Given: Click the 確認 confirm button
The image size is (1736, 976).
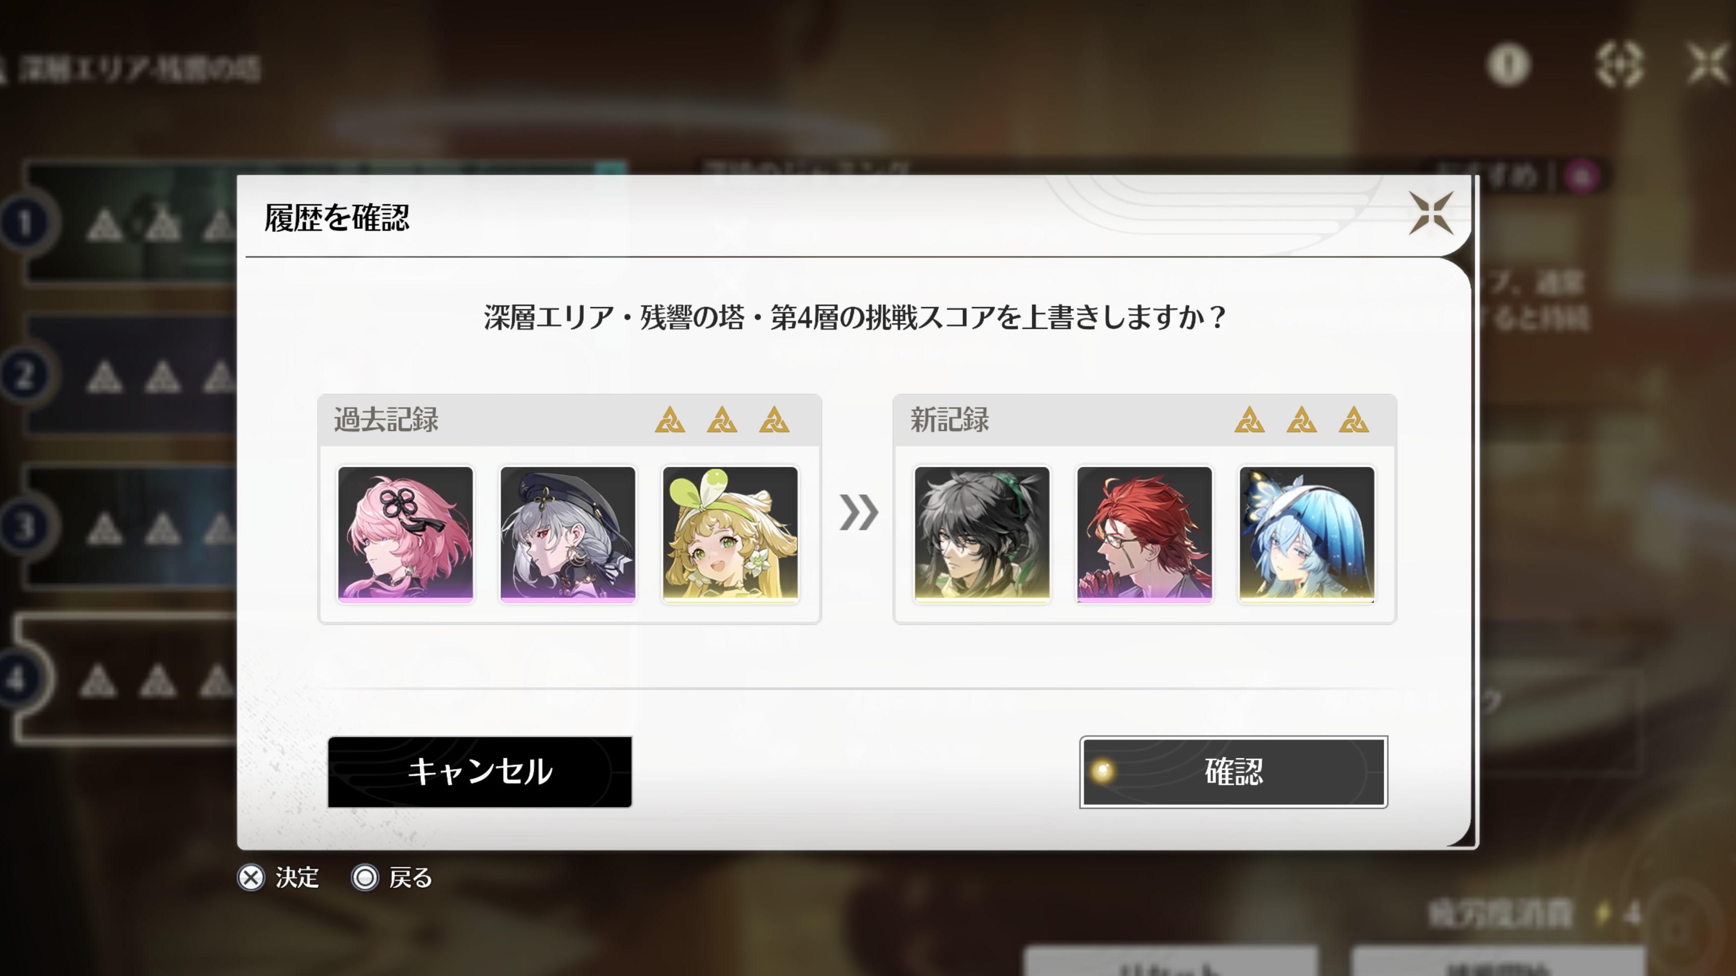Looking at the screenshot, I should pos(1233,771).
